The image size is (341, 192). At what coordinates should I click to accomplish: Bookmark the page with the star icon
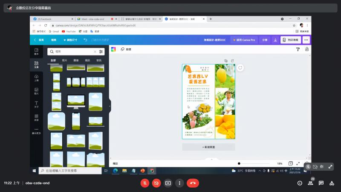[x=294, y=26]
